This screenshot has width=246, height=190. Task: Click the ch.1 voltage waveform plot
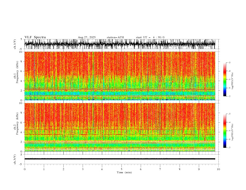pos(120,44)
